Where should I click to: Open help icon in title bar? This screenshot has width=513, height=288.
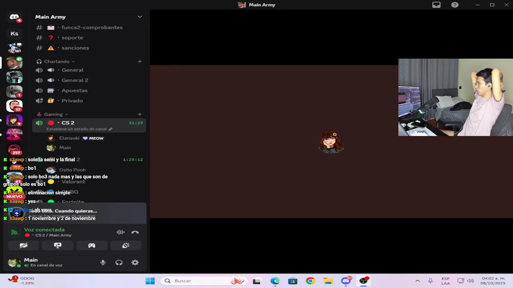(455, 5)
